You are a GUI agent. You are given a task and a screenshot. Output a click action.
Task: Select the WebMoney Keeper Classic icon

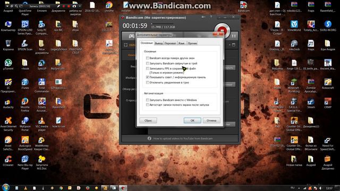41,144
